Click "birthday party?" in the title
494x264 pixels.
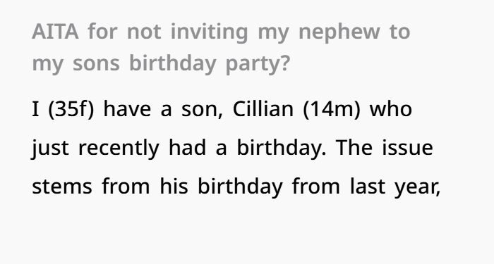point(209,63)
